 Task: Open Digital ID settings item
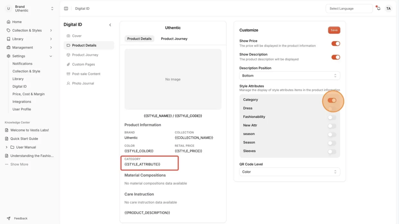click(20, 86)
